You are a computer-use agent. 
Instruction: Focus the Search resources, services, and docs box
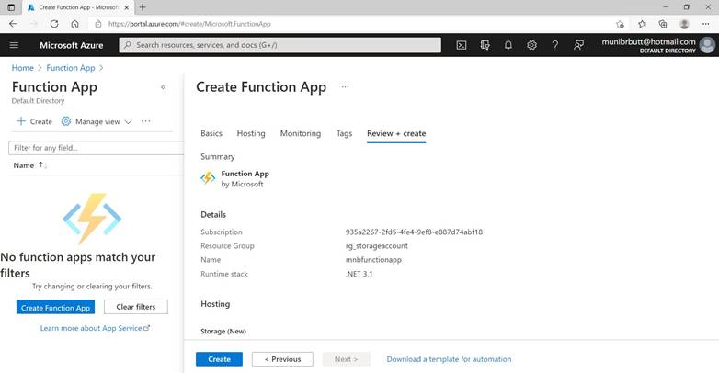point(280,45)
